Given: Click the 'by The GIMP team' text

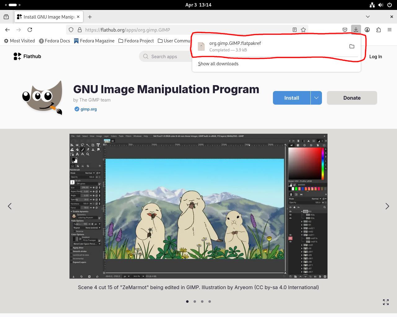Looking at the screenshot, I should (92, 100).
